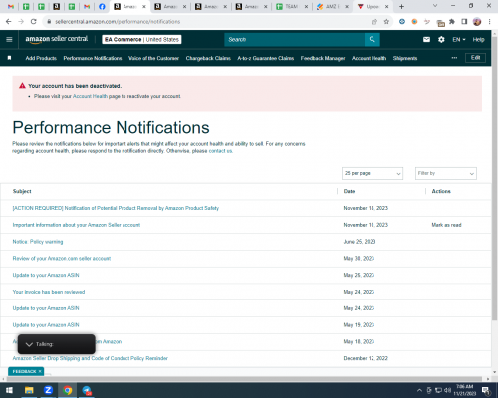Image resolution: width=498 pixels, height=398 pixels.
Task: Click Mark as read action
Action: tap(446, 225)
